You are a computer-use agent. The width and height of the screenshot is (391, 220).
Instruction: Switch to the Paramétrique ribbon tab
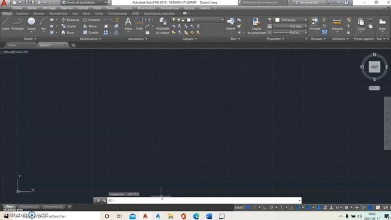(59, 13)
